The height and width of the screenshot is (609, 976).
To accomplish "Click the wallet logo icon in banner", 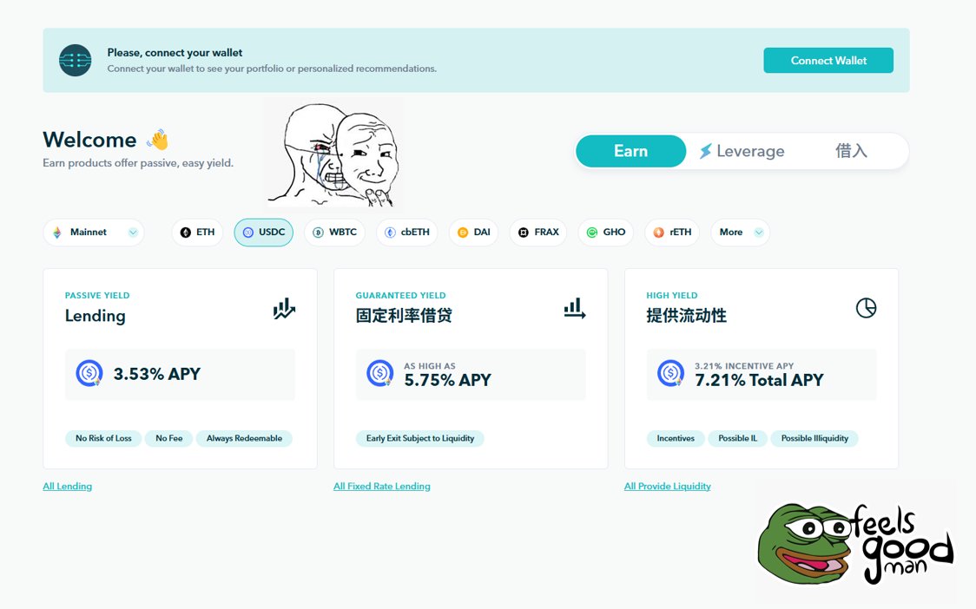I will point(75,60).
